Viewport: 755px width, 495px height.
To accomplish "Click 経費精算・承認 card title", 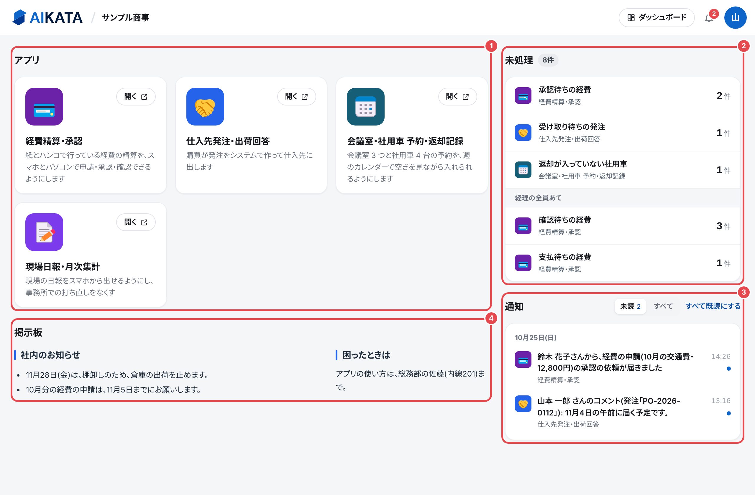I will click(54, 141).
